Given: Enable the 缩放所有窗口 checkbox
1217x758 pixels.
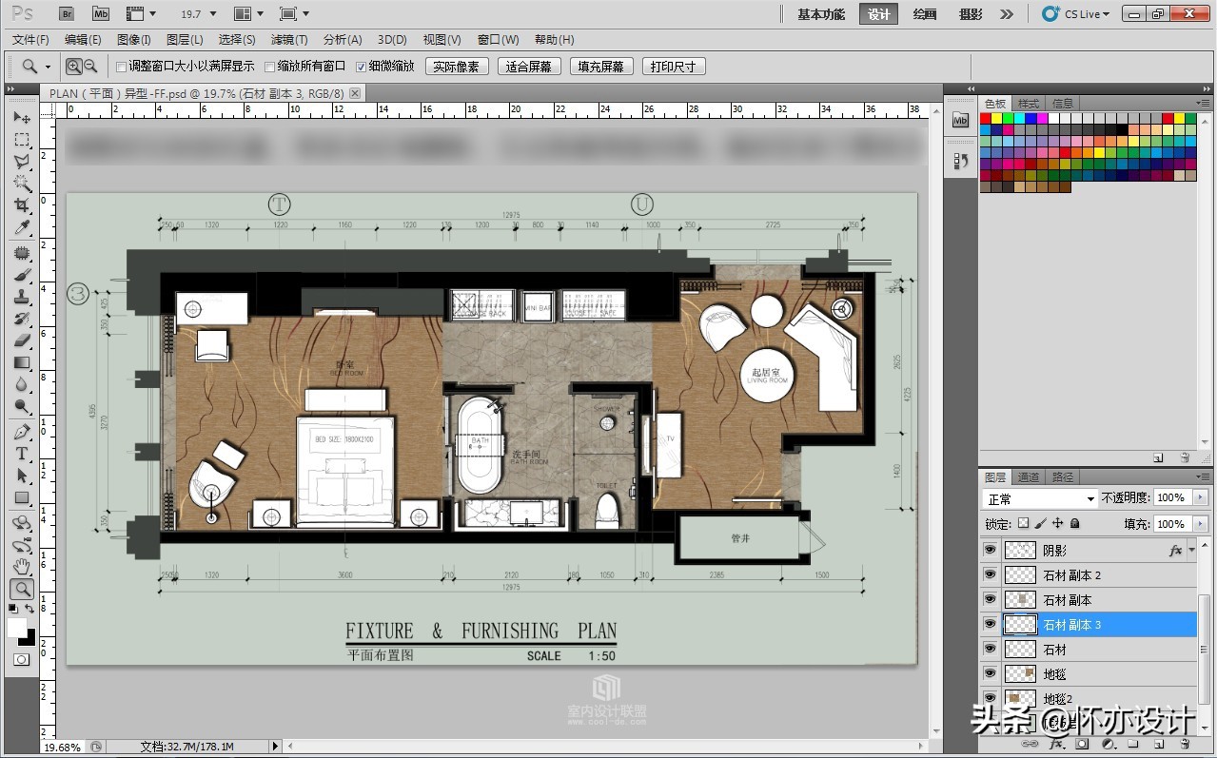Looking at the screenshot, I should [269, 67].
